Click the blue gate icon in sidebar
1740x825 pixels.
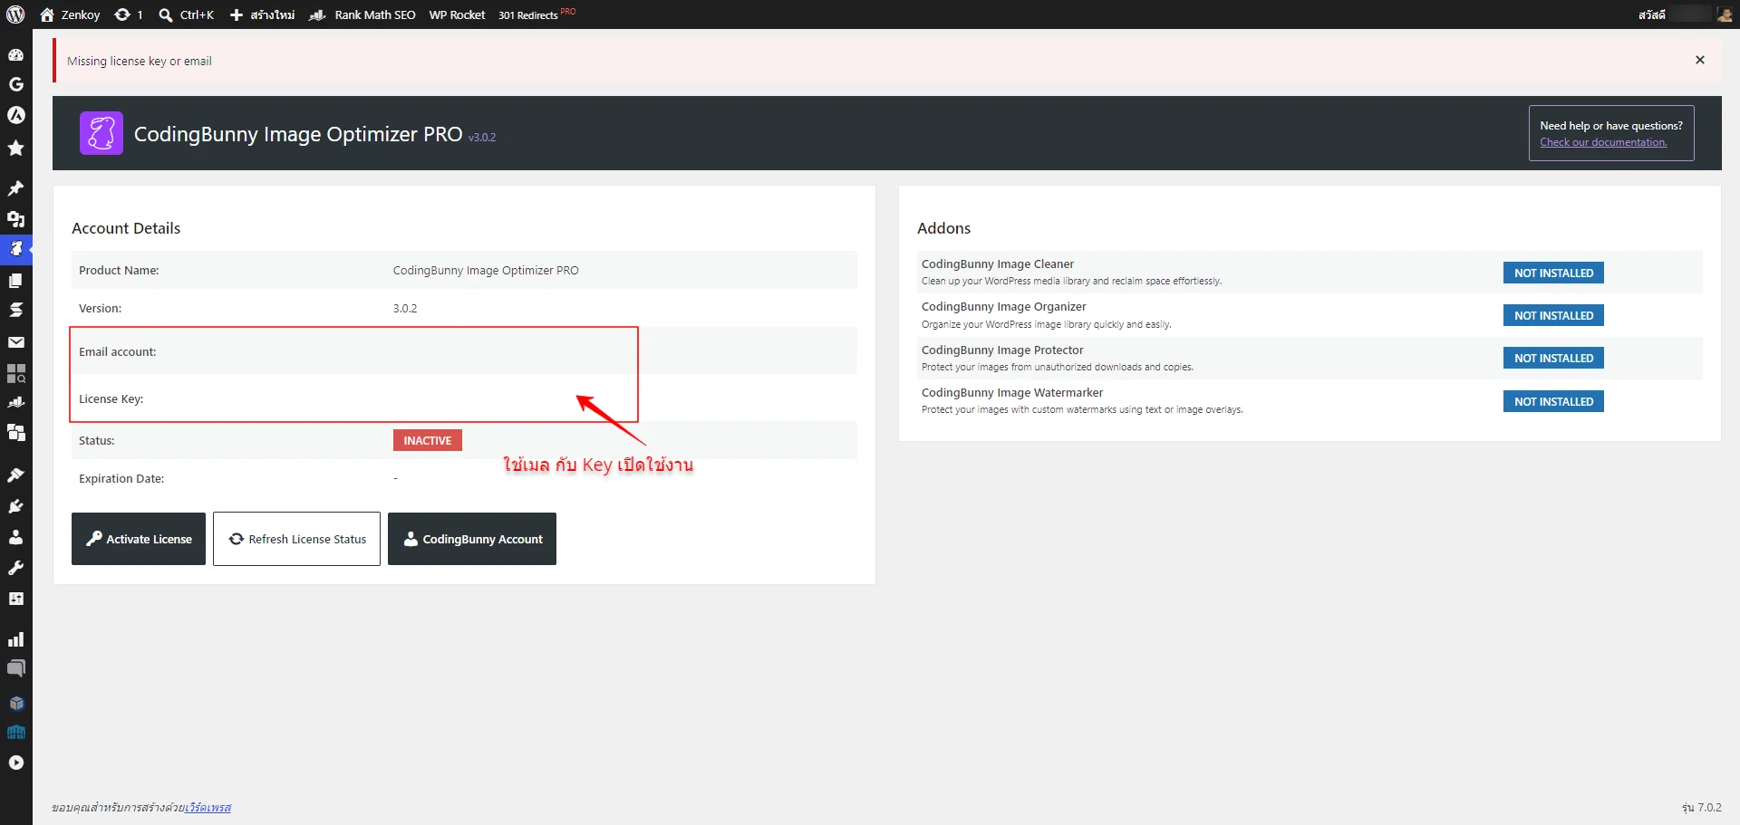tap(15, 732)
